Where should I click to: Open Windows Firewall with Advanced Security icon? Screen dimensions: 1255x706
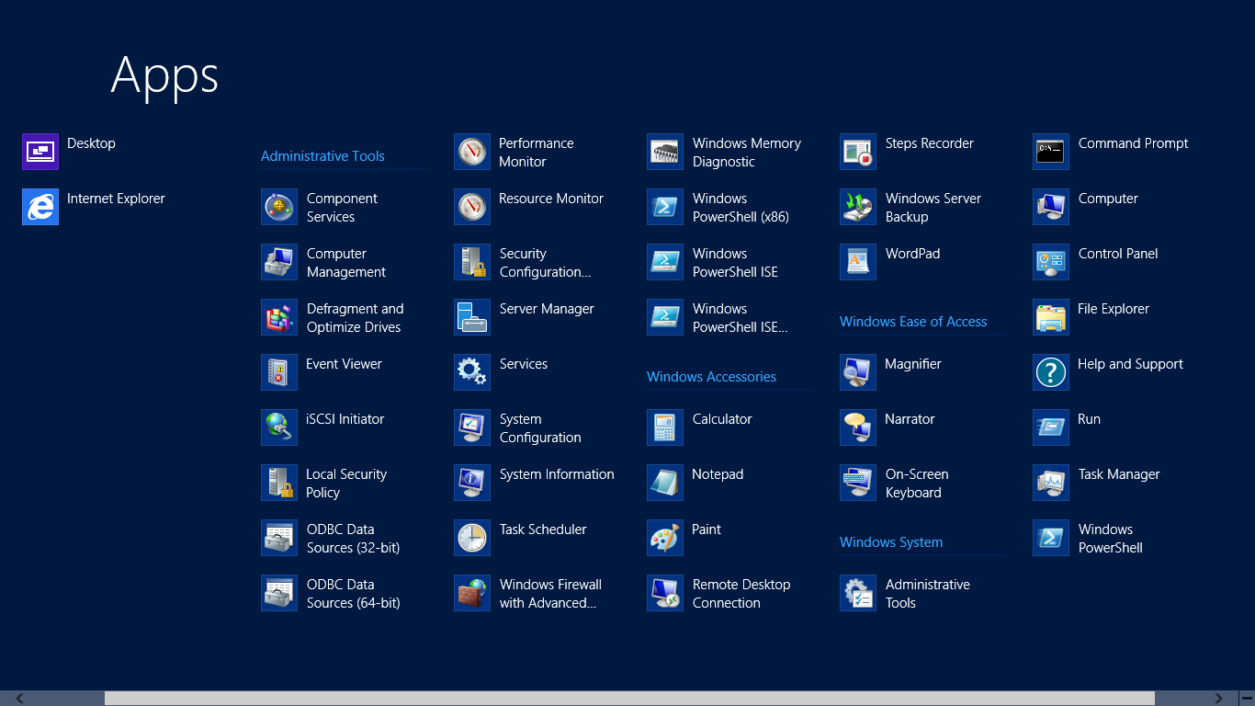[472, 593]
